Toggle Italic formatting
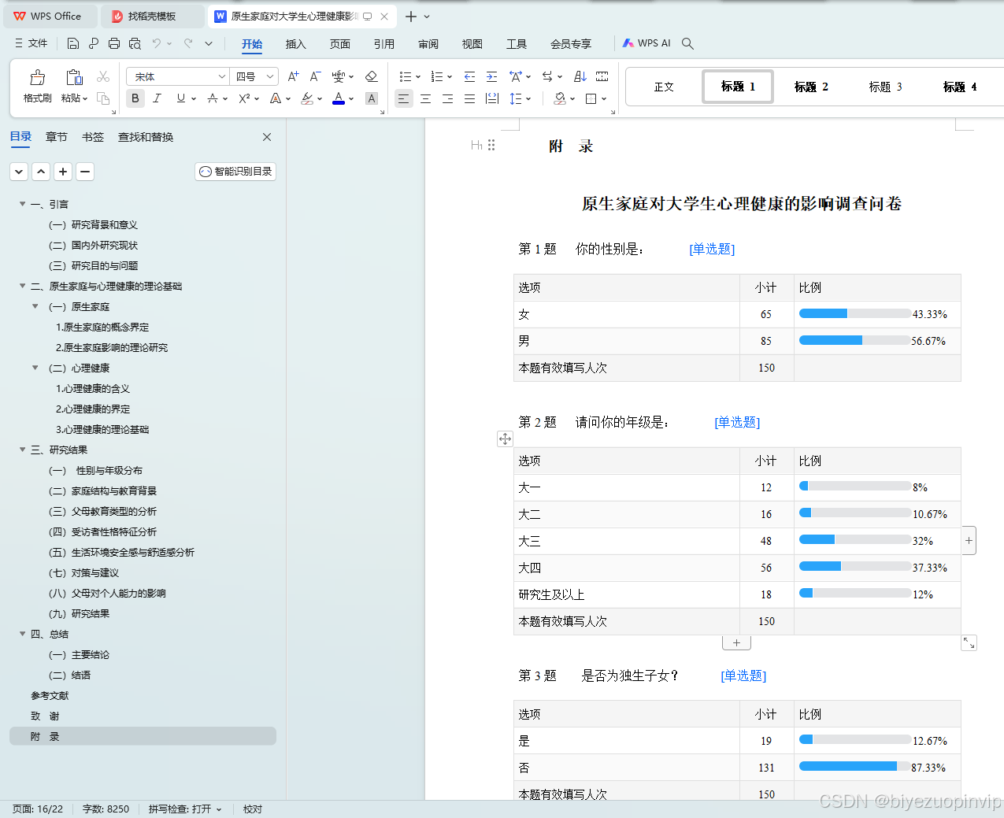This screenshot has width=1004, height=818. point(157,98)
